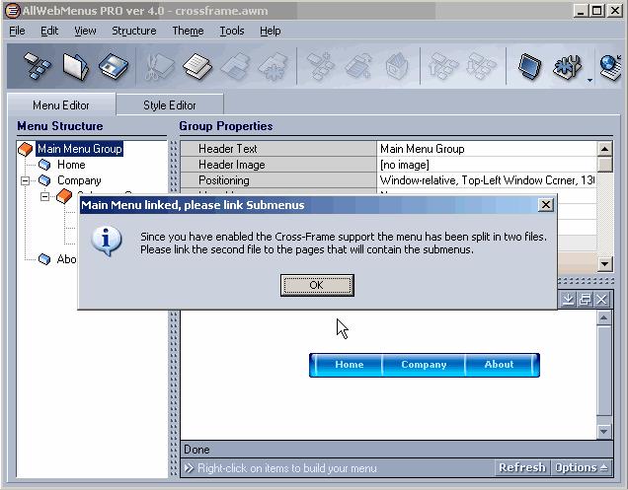This screenshot has width=628, height=490.
Task: Open the File menu
Action: pos(17,31)
